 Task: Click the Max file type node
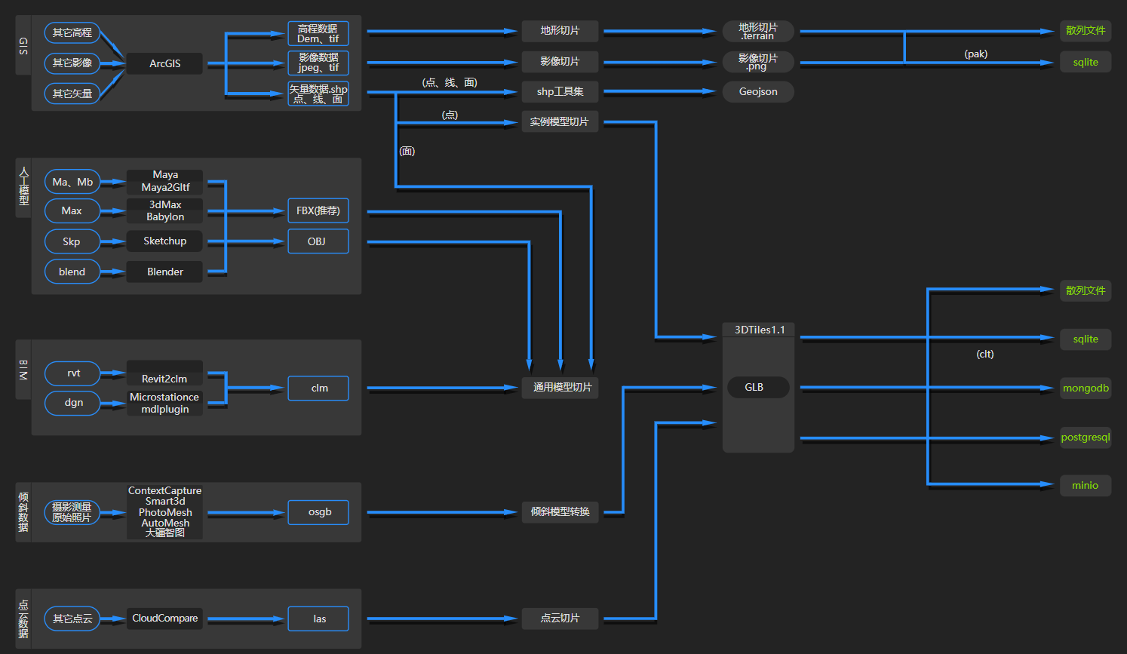click(x=72, y=210)
